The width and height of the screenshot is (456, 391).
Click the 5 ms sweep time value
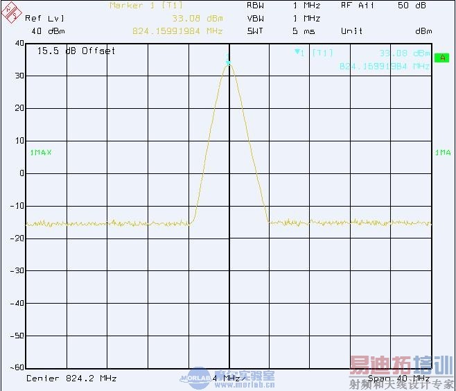coord(304,31)
